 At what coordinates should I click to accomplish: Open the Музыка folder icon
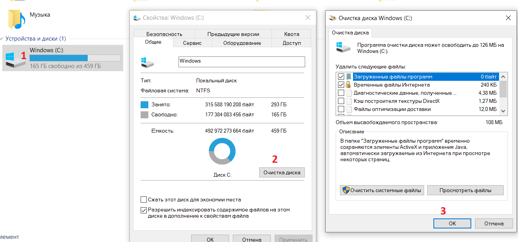point(16,19)
